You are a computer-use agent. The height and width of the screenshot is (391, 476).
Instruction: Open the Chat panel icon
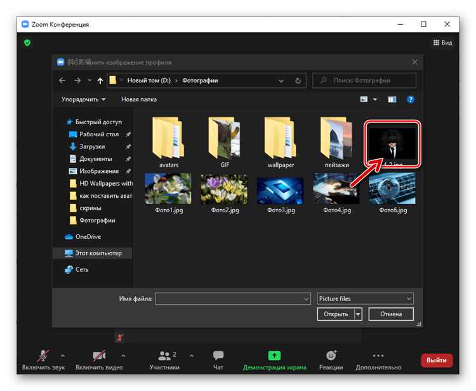[218, 356]
